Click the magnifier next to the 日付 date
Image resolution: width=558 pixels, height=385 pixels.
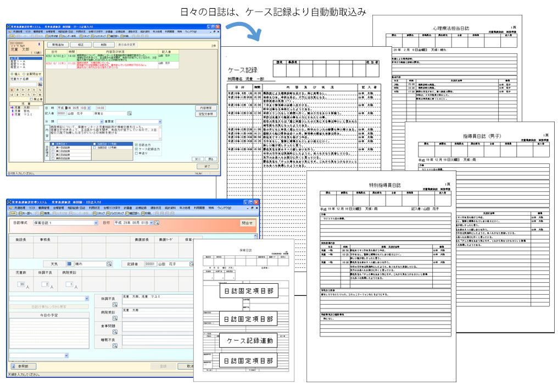tap(157, 223)
